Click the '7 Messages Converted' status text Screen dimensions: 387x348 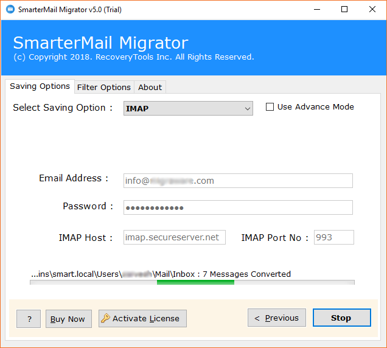(246, 274)
